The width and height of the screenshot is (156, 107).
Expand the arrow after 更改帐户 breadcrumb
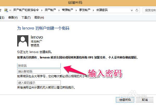tap(93, 10)
